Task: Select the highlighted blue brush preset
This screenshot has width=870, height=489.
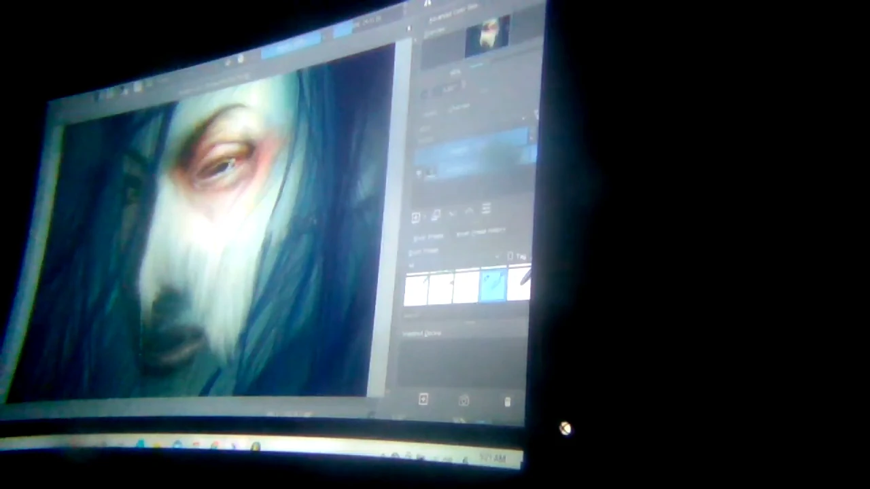Action: tap(493, 285)
